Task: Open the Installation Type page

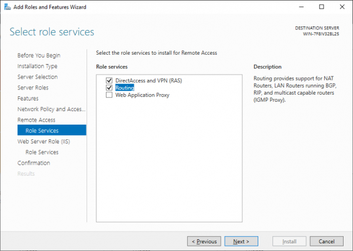Action: (x=38, y=66)
